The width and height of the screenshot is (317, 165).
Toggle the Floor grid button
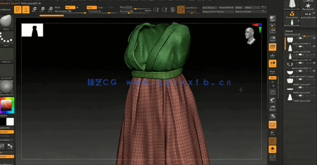(272, 55)
